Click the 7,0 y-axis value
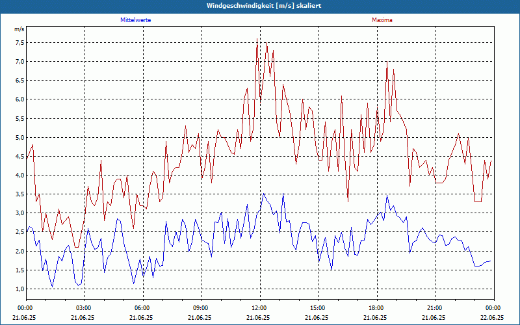The image size is (520, 325). (19, 61)
